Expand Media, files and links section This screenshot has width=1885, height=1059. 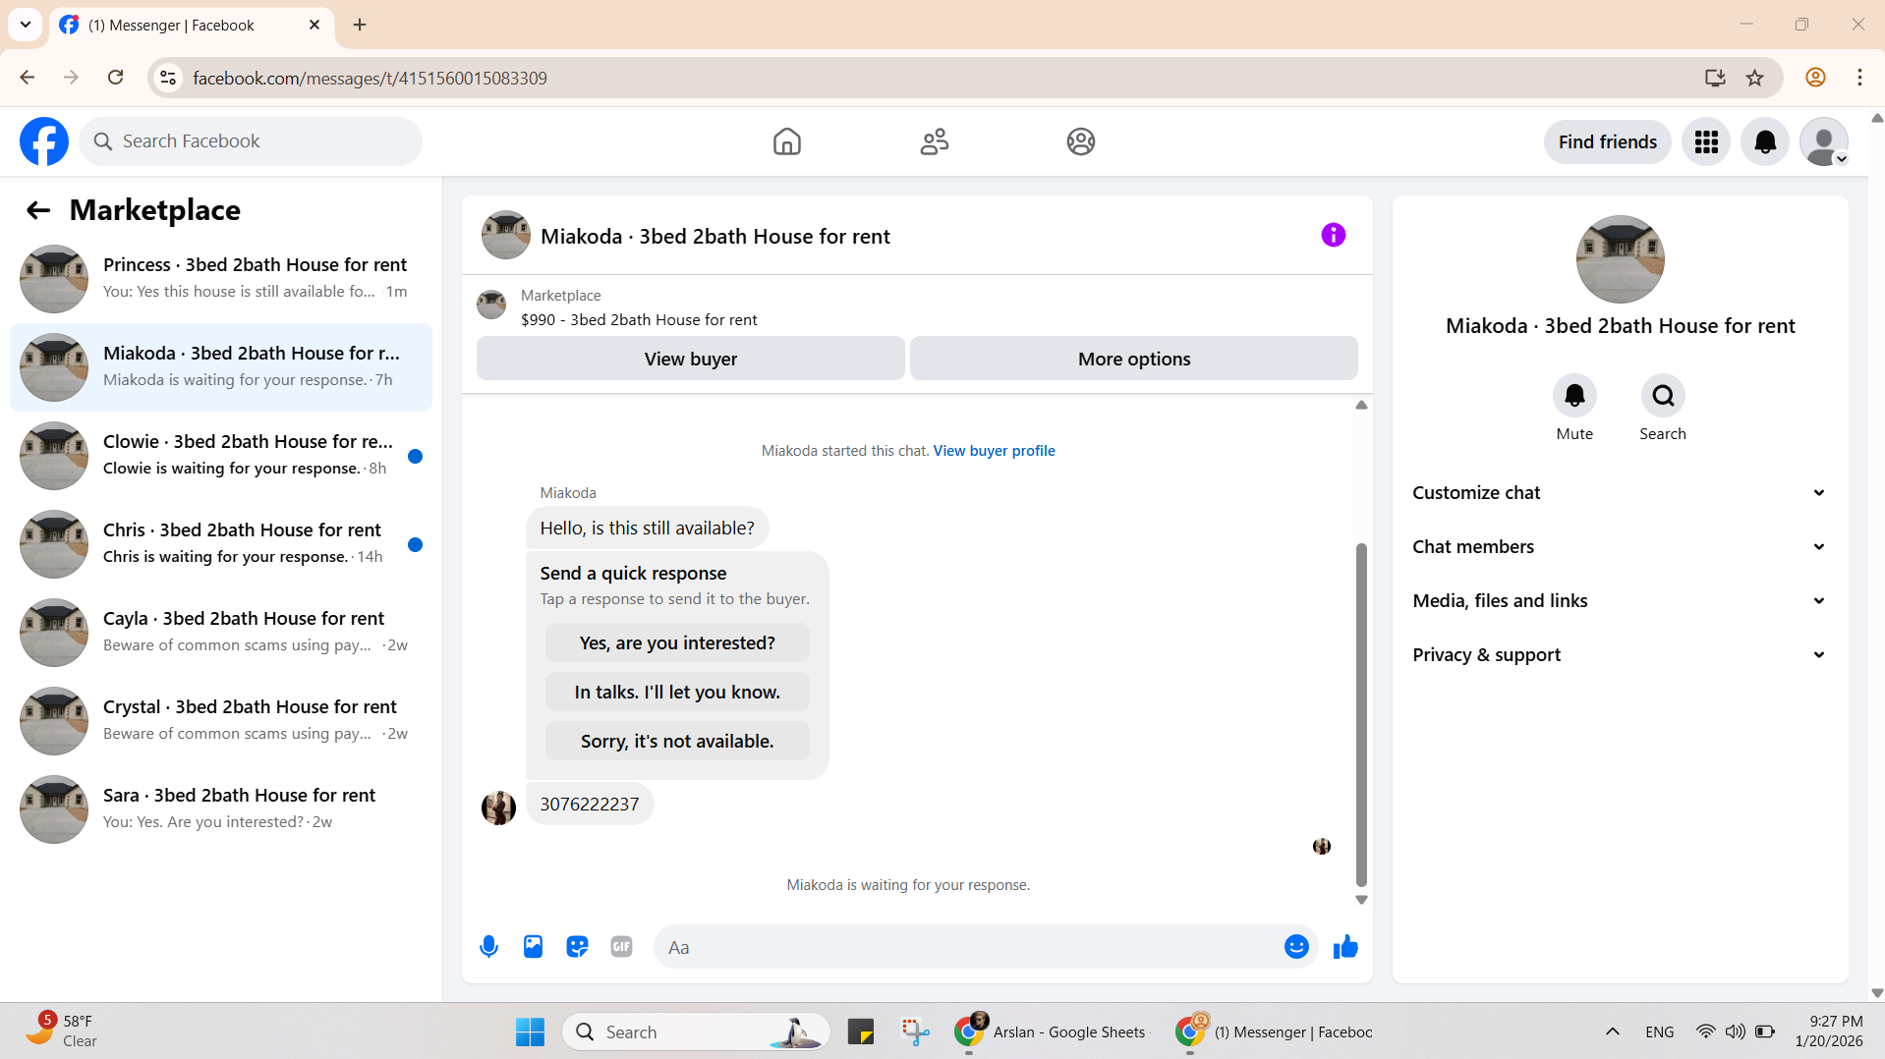(x=1620, y=601)
